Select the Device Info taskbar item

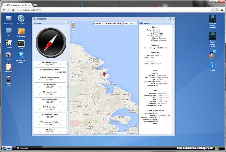[29, 148]
